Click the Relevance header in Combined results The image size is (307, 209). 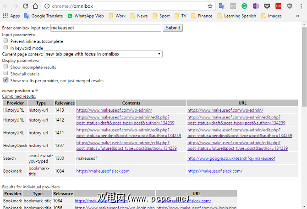click(65, 103)
